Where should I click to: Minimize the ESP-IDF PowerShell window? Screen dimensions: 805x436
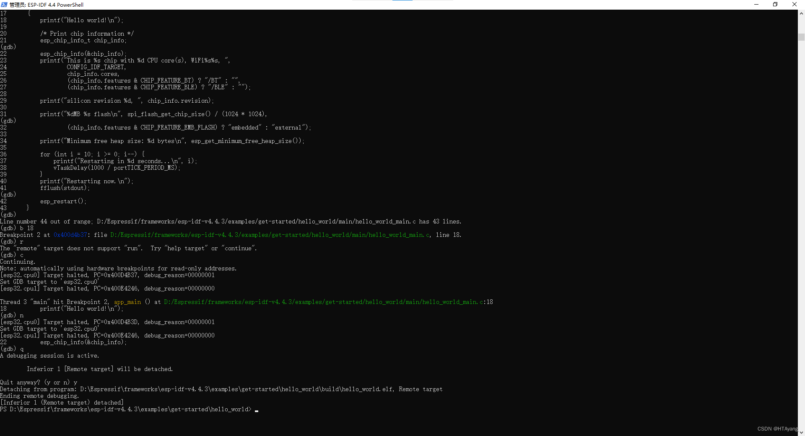(756, 5)
